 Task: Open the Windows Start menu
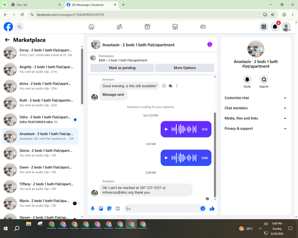coord(5,228)
